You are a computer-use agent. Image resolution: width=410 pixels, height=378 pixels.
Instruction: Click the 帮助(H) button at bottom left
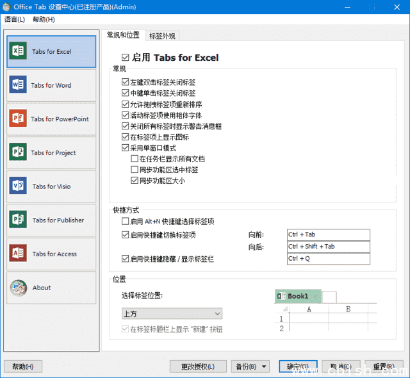pos(23,366)
